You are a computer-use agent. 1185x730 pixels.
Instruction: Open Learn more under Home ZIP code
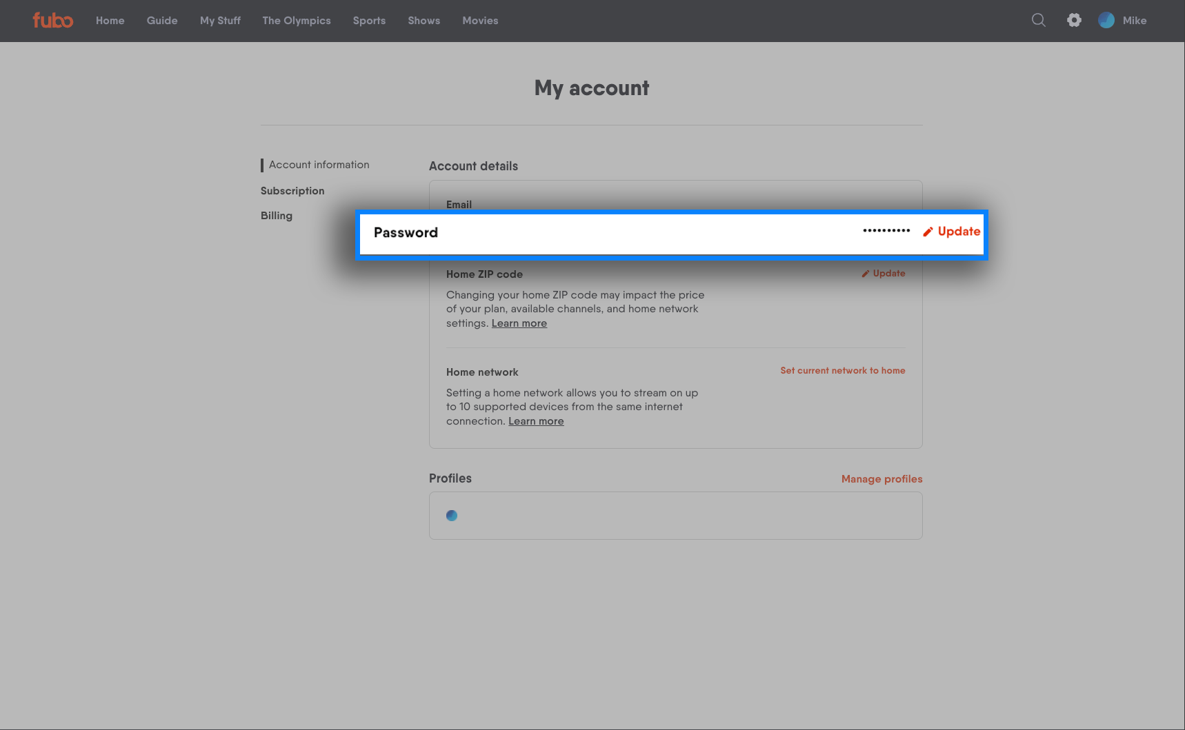click(519, 323)
